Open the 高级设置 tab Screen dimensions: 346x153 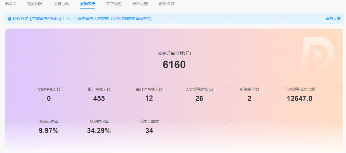tap(140, 4)
